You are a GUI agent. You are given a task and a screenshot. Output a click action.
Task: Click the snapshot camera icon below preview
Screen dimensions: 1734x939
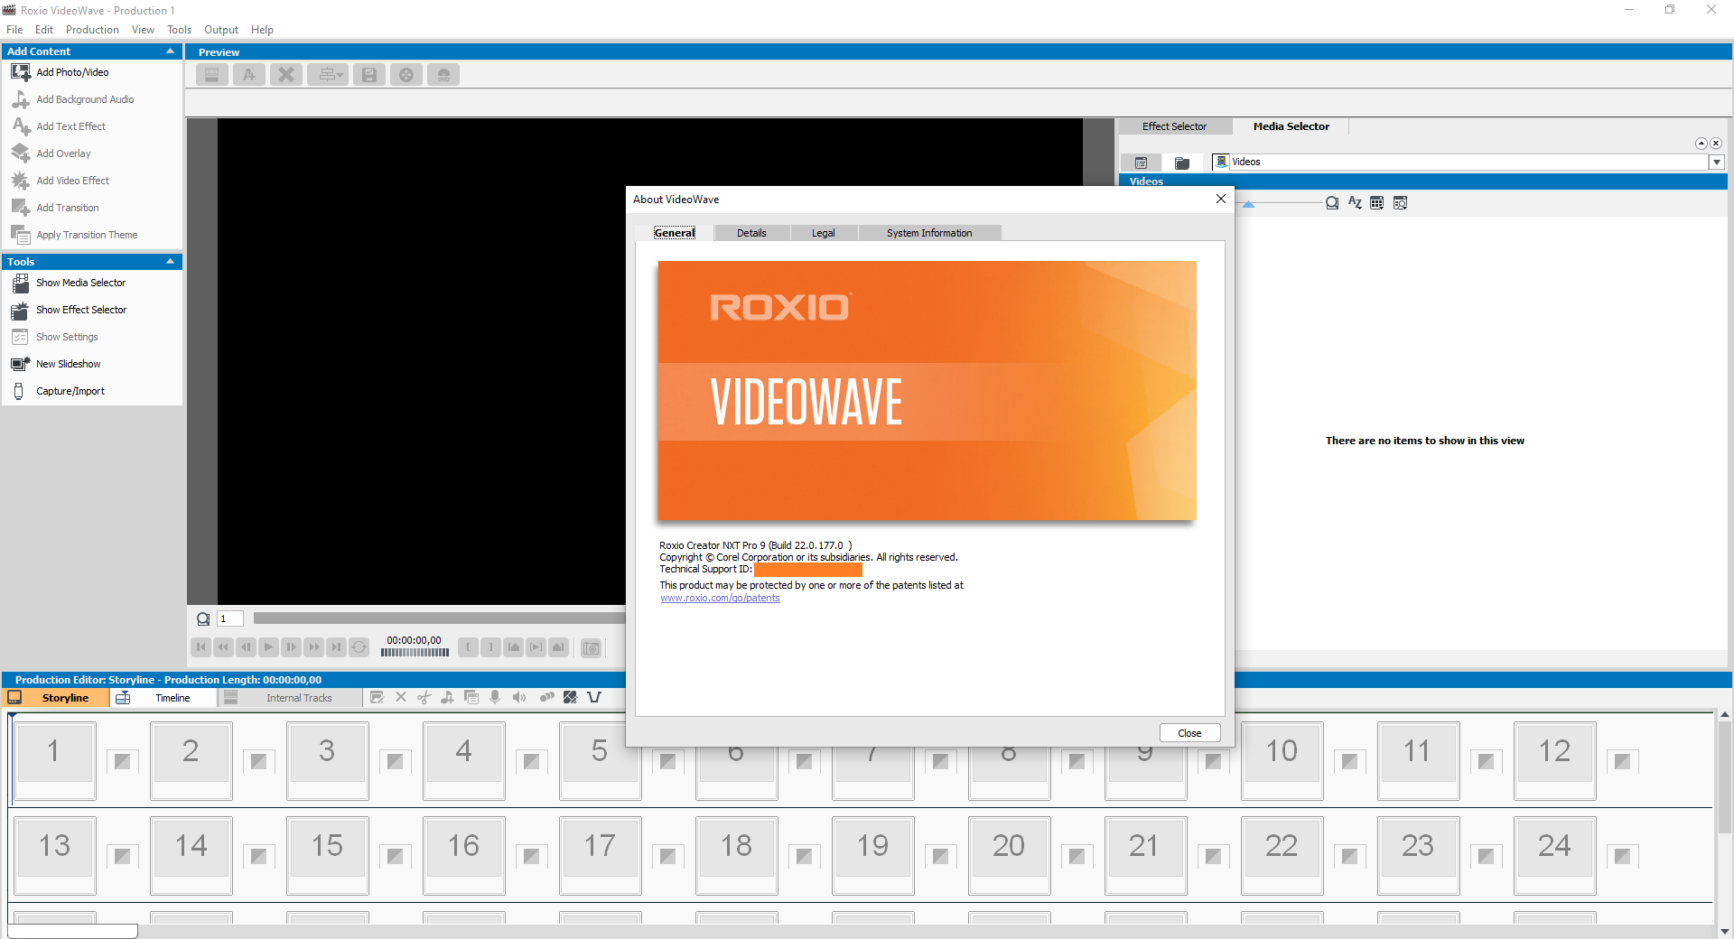[592, 647]
